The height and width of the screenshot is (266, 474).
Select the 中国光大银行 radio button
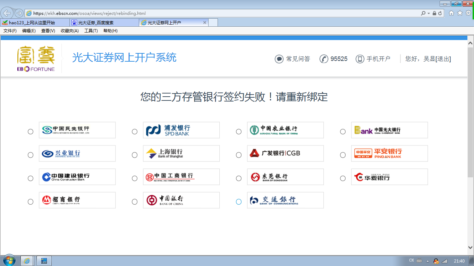click(343, 132)
